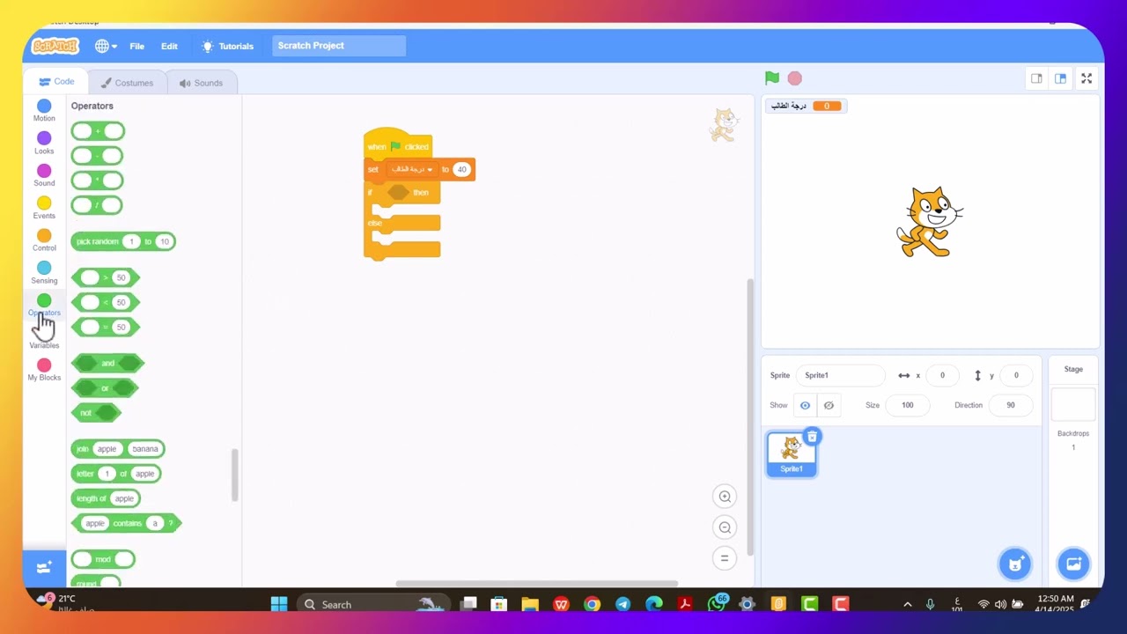Screen dimensions: 1127x634
Task: Reset workspace zoom to default
Action: point(725,558)
